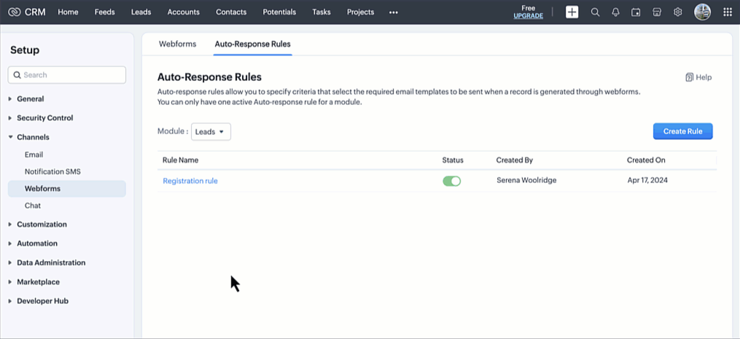Click the Setup search field

tap(67, 75)
